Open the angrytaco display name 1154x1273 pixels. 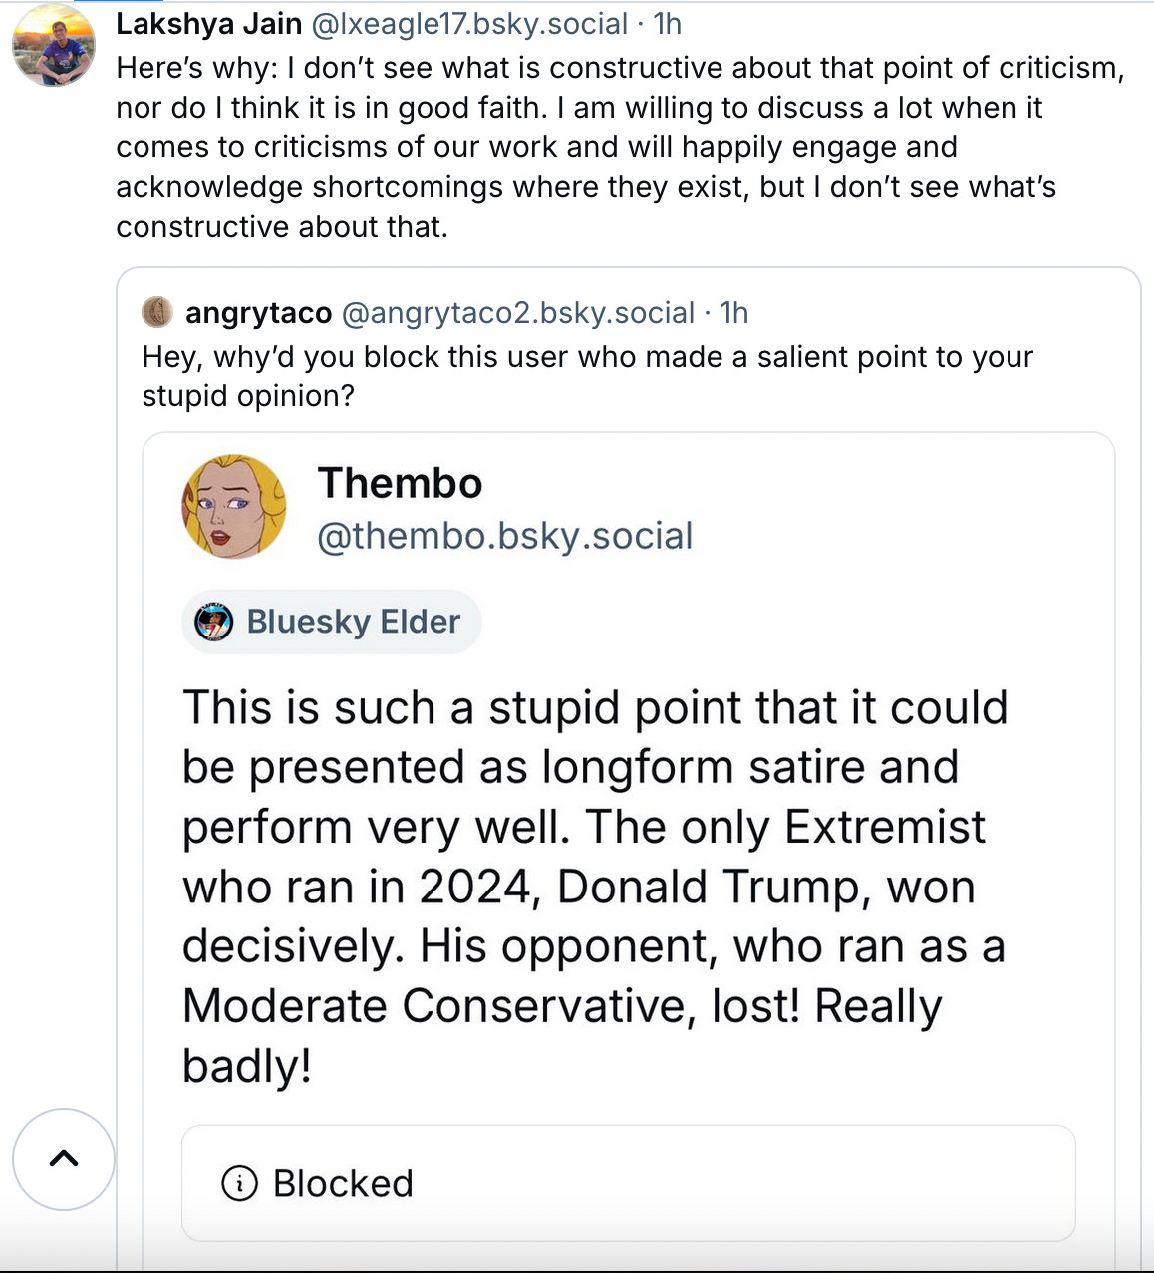tap(258, 313)
